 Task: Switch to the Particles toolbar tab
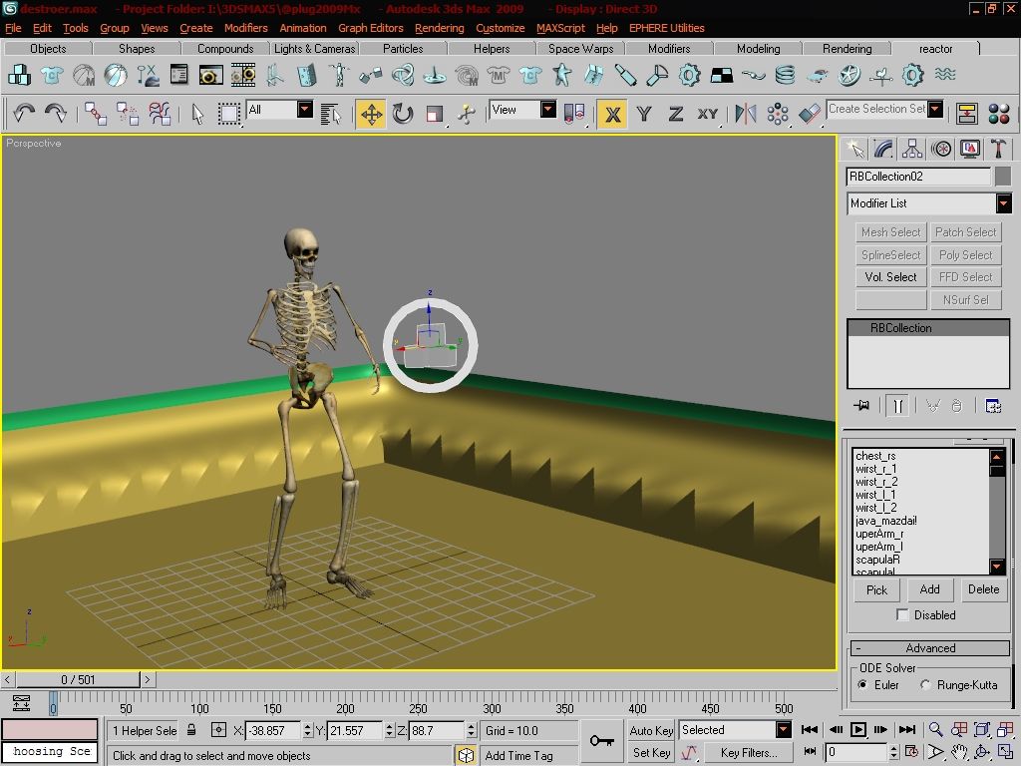(403, 48)
